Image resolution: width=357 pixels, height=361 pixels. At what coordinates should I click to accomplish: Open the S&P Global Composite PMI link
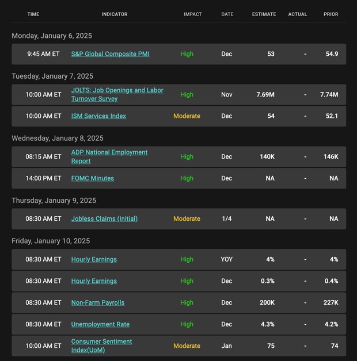point(110,54)
